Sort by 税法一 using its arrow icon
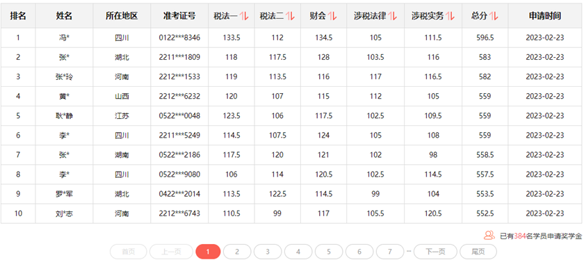Image resolution: width=584 pixels, height=260 pixels. pyautogui.click(x=244, y=16)
